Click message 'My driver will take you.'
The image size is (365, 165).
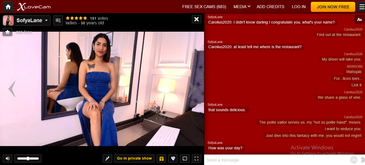point(341,59)
